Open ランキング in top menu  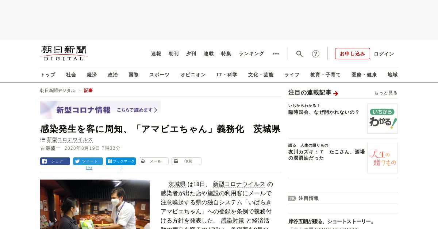tap(251, 54)
